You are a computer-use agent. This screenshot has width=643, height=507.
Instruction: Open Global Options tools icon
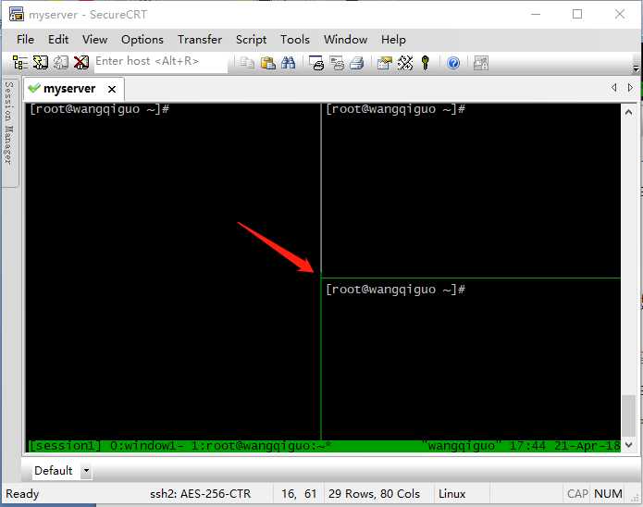pos(404,63)
